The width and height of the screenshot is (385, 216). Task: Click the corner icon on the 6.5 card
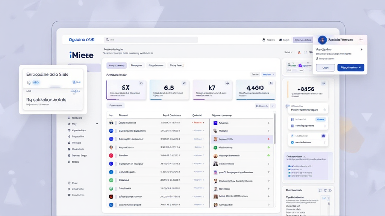click(x=184, y=83)
